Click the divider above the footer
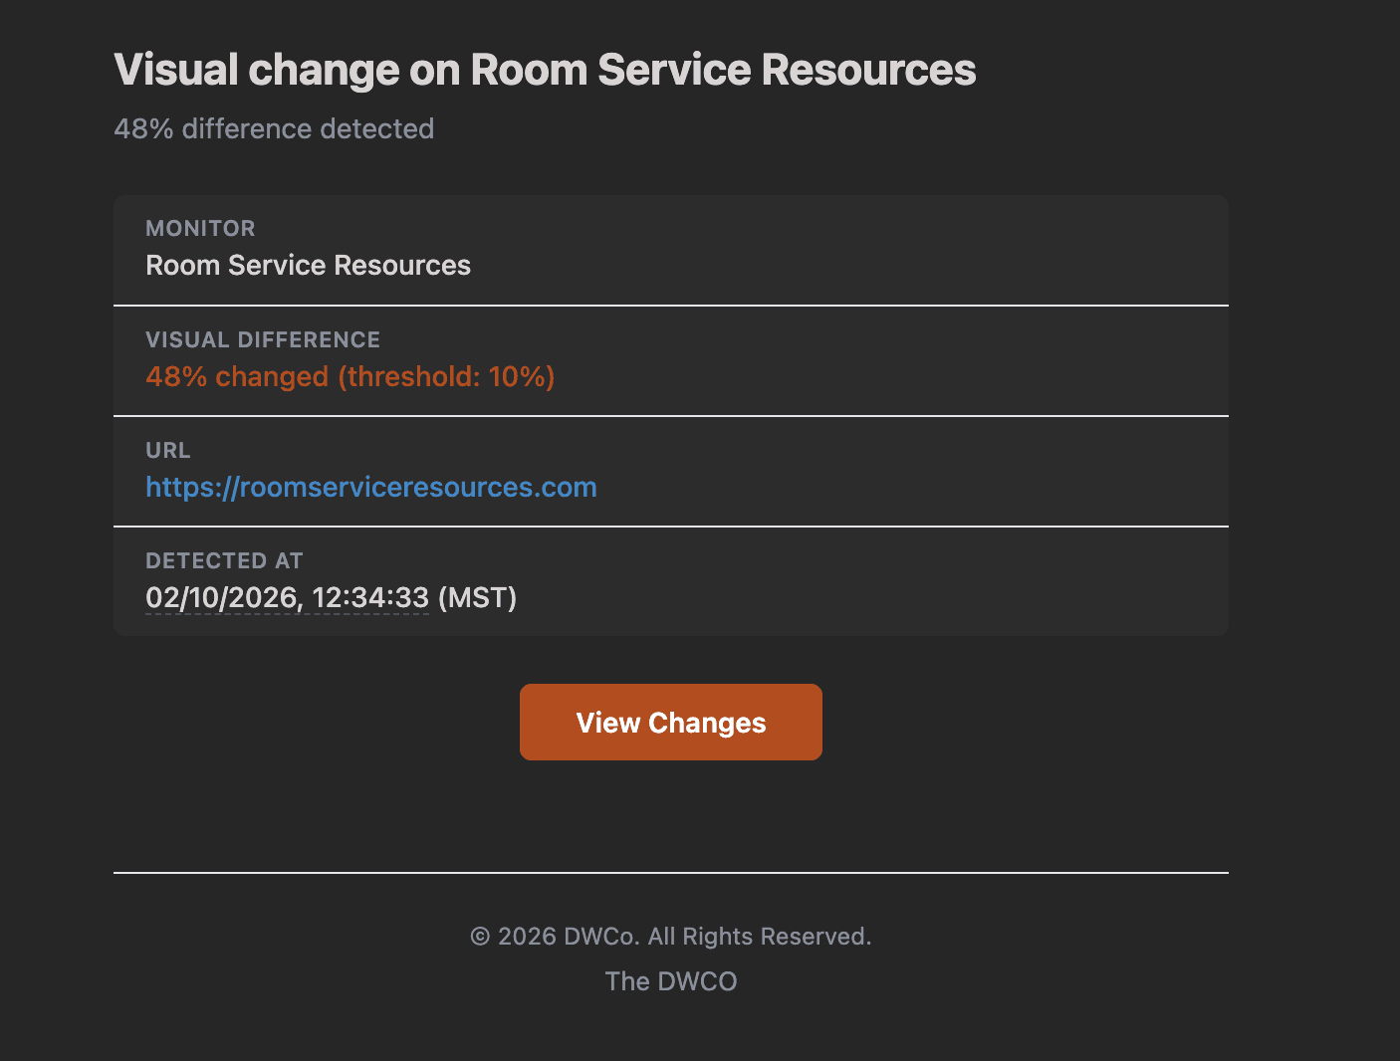This screenshot has height=1061, width=1400. pyautogui.click(x=670, y=874)
